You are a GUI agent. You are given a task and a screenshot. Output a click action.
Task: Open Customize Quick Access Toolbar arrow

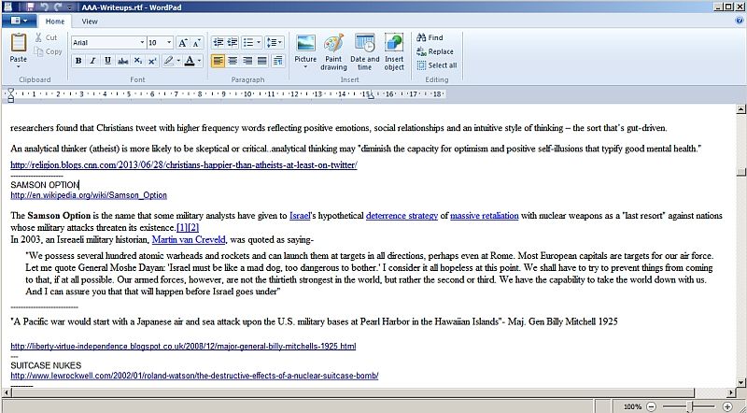[x=70, y=7]
